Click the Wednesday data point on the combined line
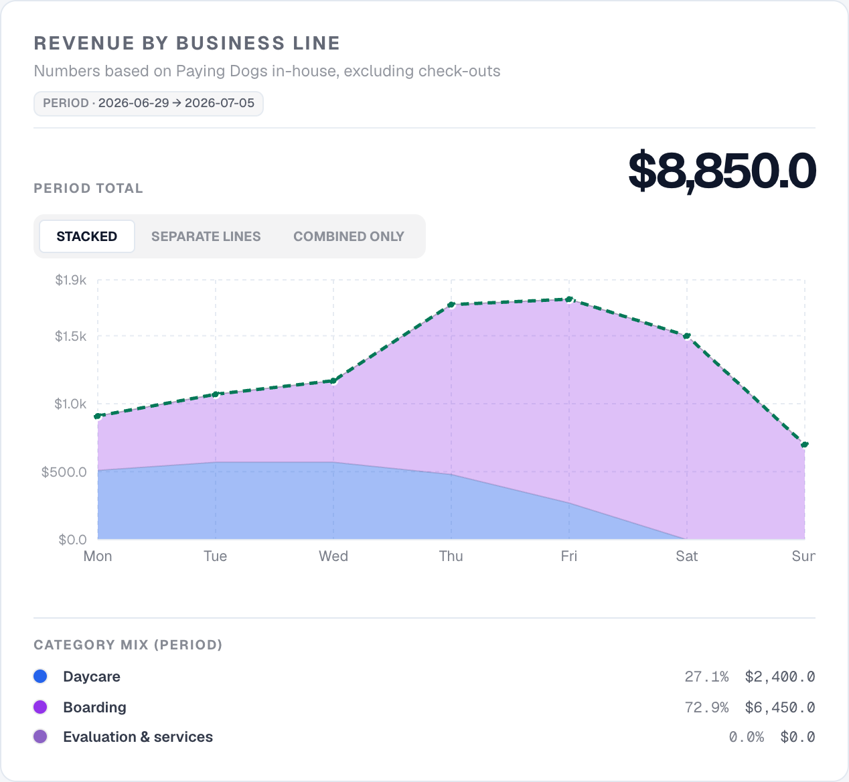This screenshot has height=782, width=849. [x=333, y=381]
